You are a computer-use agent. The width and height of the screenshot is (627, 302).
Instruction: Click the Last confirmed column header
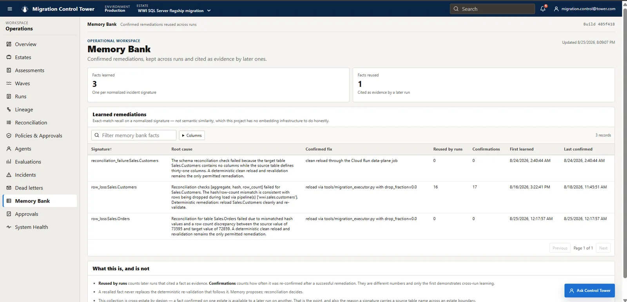(x=578, y=149)
